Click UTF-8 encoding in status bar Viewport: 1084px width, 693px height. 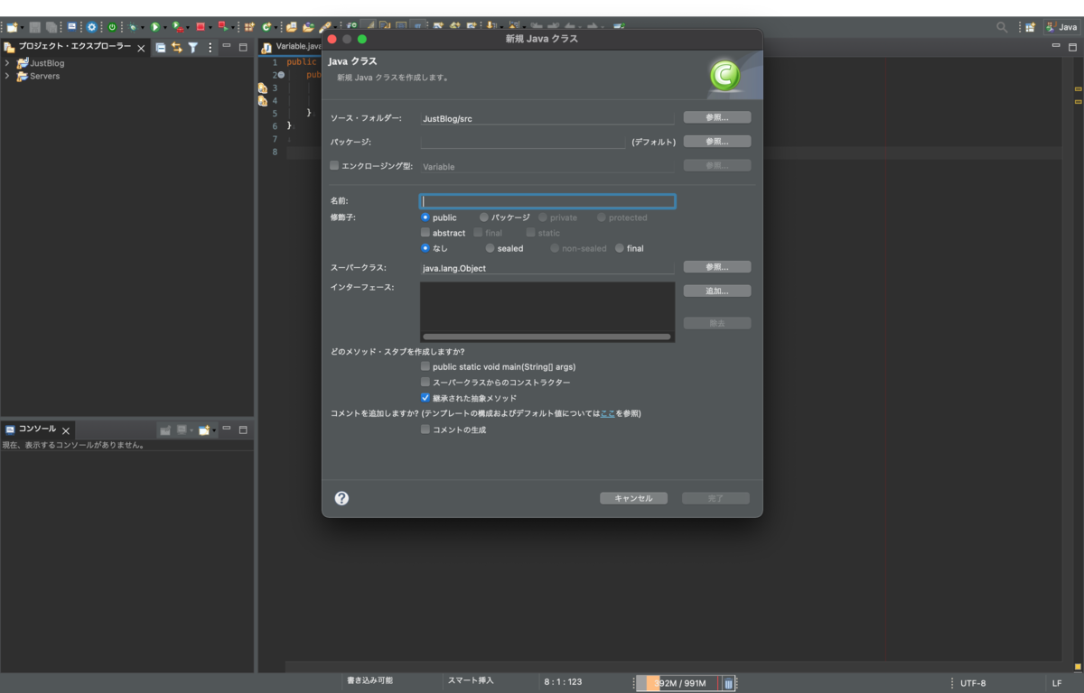pos(973,683)
